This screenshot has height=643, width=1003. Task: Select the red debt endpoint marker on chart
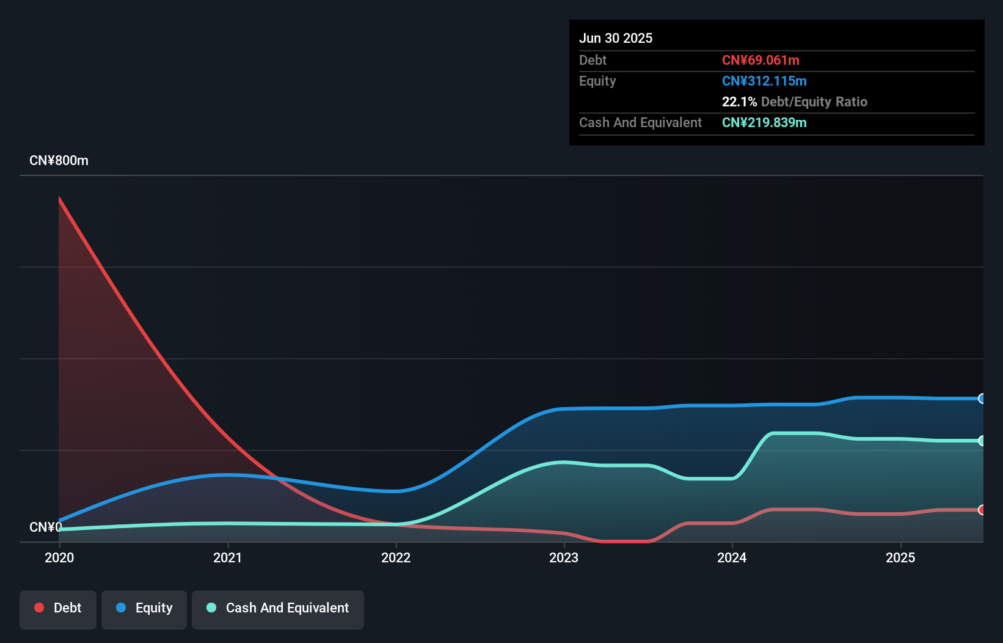pos(982,509)
